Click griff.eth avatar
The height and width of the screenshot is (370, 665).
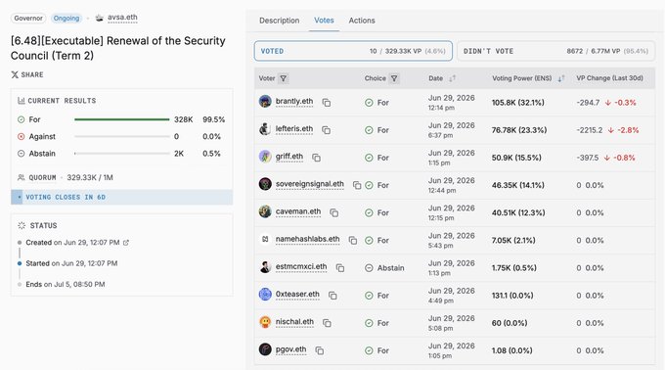tap(265, 157)
